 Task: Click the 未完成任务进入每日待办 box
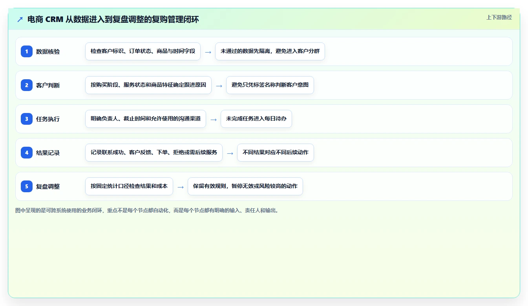click(x=256, y=119)
